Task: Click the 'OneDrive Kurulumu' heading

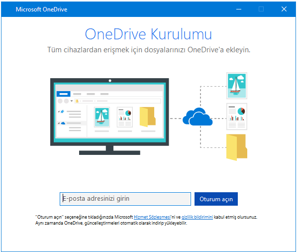Action: (x=148, y=34)
